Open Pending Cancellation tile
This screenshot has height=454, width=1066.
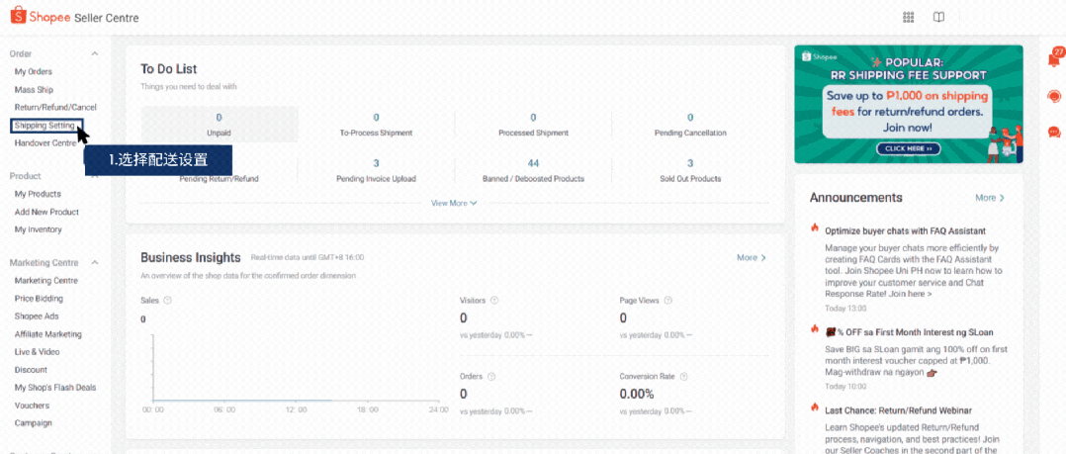[690, 125]
